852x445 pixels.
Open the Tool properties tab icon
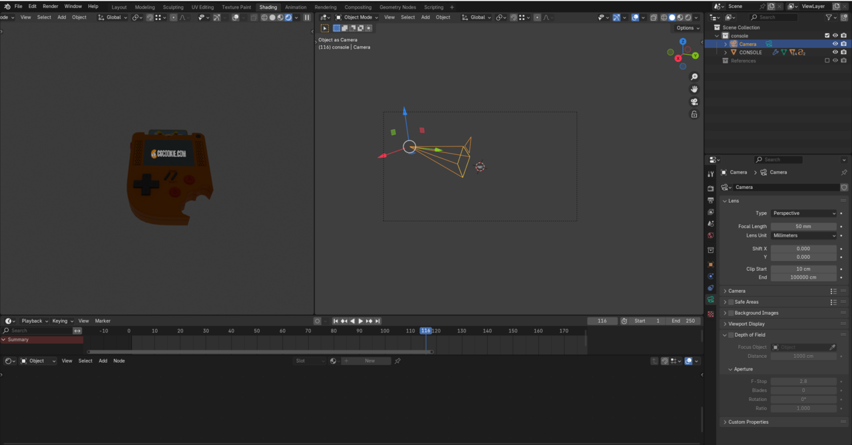pyautogui.click(x=711, y=174)
